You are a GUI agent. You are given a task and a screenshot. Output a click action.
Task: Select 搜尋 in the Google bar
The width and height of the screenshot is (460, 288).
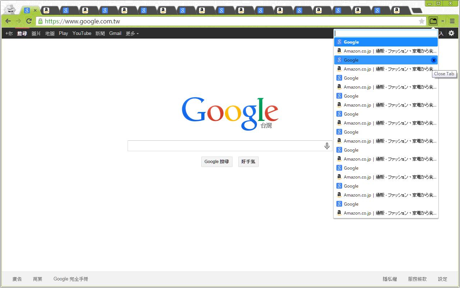[x=22, y=33]
